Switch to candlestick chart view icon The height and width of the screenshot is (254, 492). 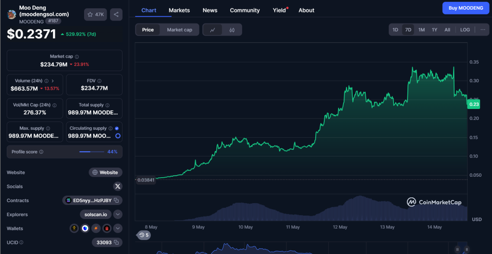pos(232,30)
